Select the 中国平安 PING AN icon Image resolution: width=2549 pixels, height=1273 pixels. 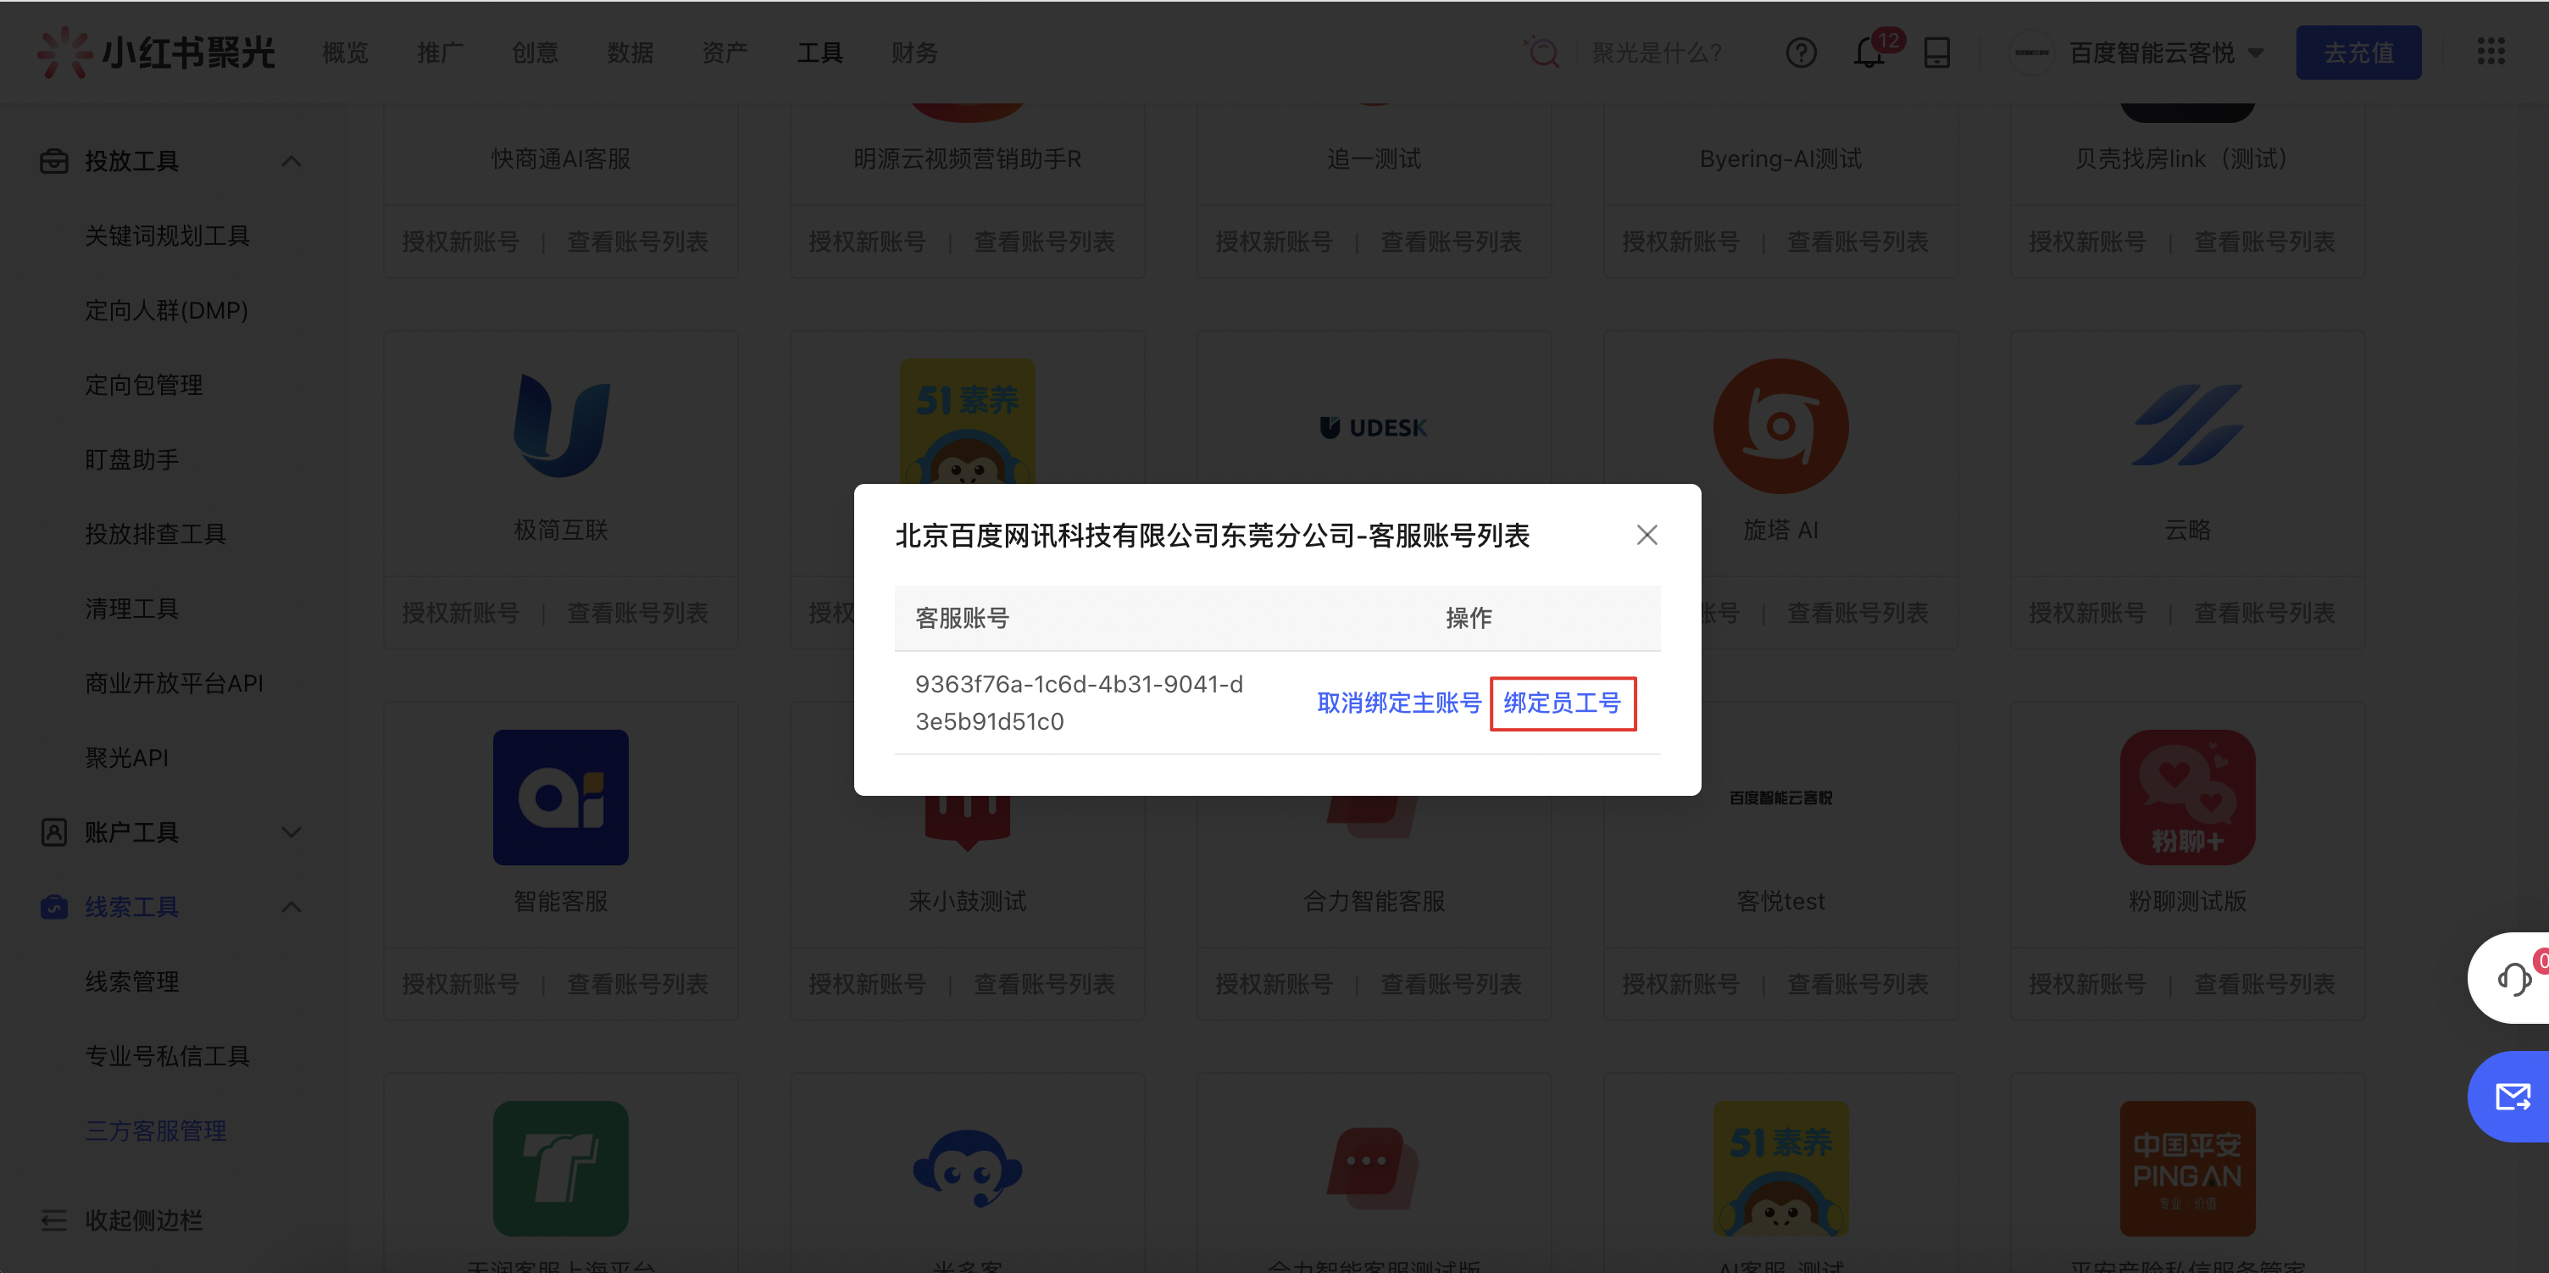(x=2187, y=1168)
